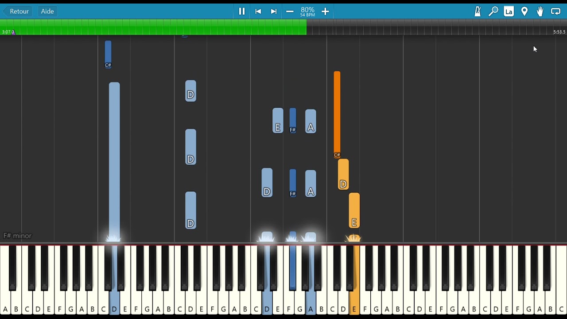Click the 5:53.5 total duration label

tap(559, 32)
